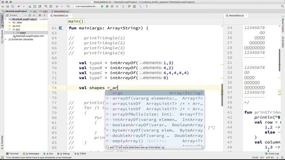Click the Scroll from Source target icon
Viewport: 285px width, 160px height.
pyautogui.click(x=30, y=16)
